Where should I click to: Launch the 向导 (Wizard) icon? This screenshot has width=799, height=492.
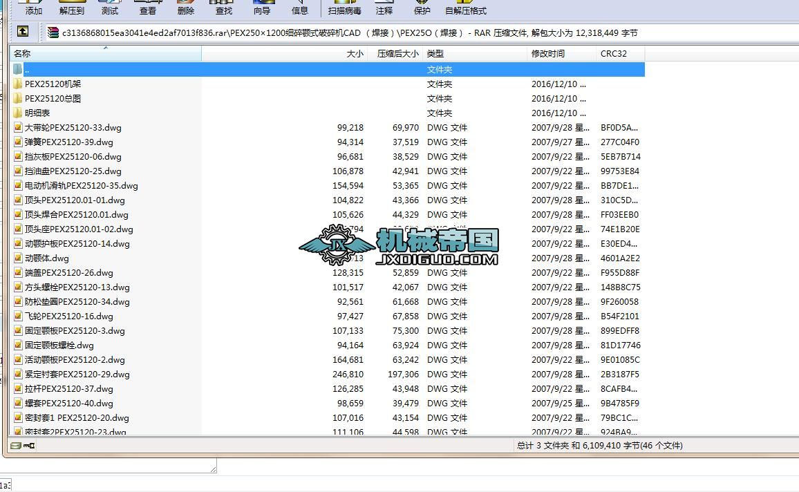pyautogui.click(x=261, y=8)
